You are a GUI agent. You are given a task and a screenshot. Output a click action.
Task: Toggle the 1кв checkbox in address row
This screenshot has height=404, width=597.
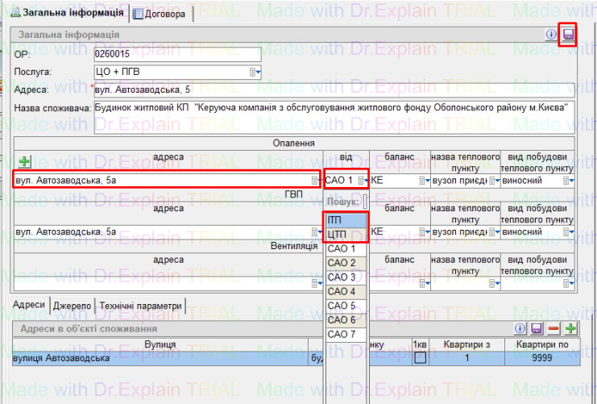coord(420,358)
